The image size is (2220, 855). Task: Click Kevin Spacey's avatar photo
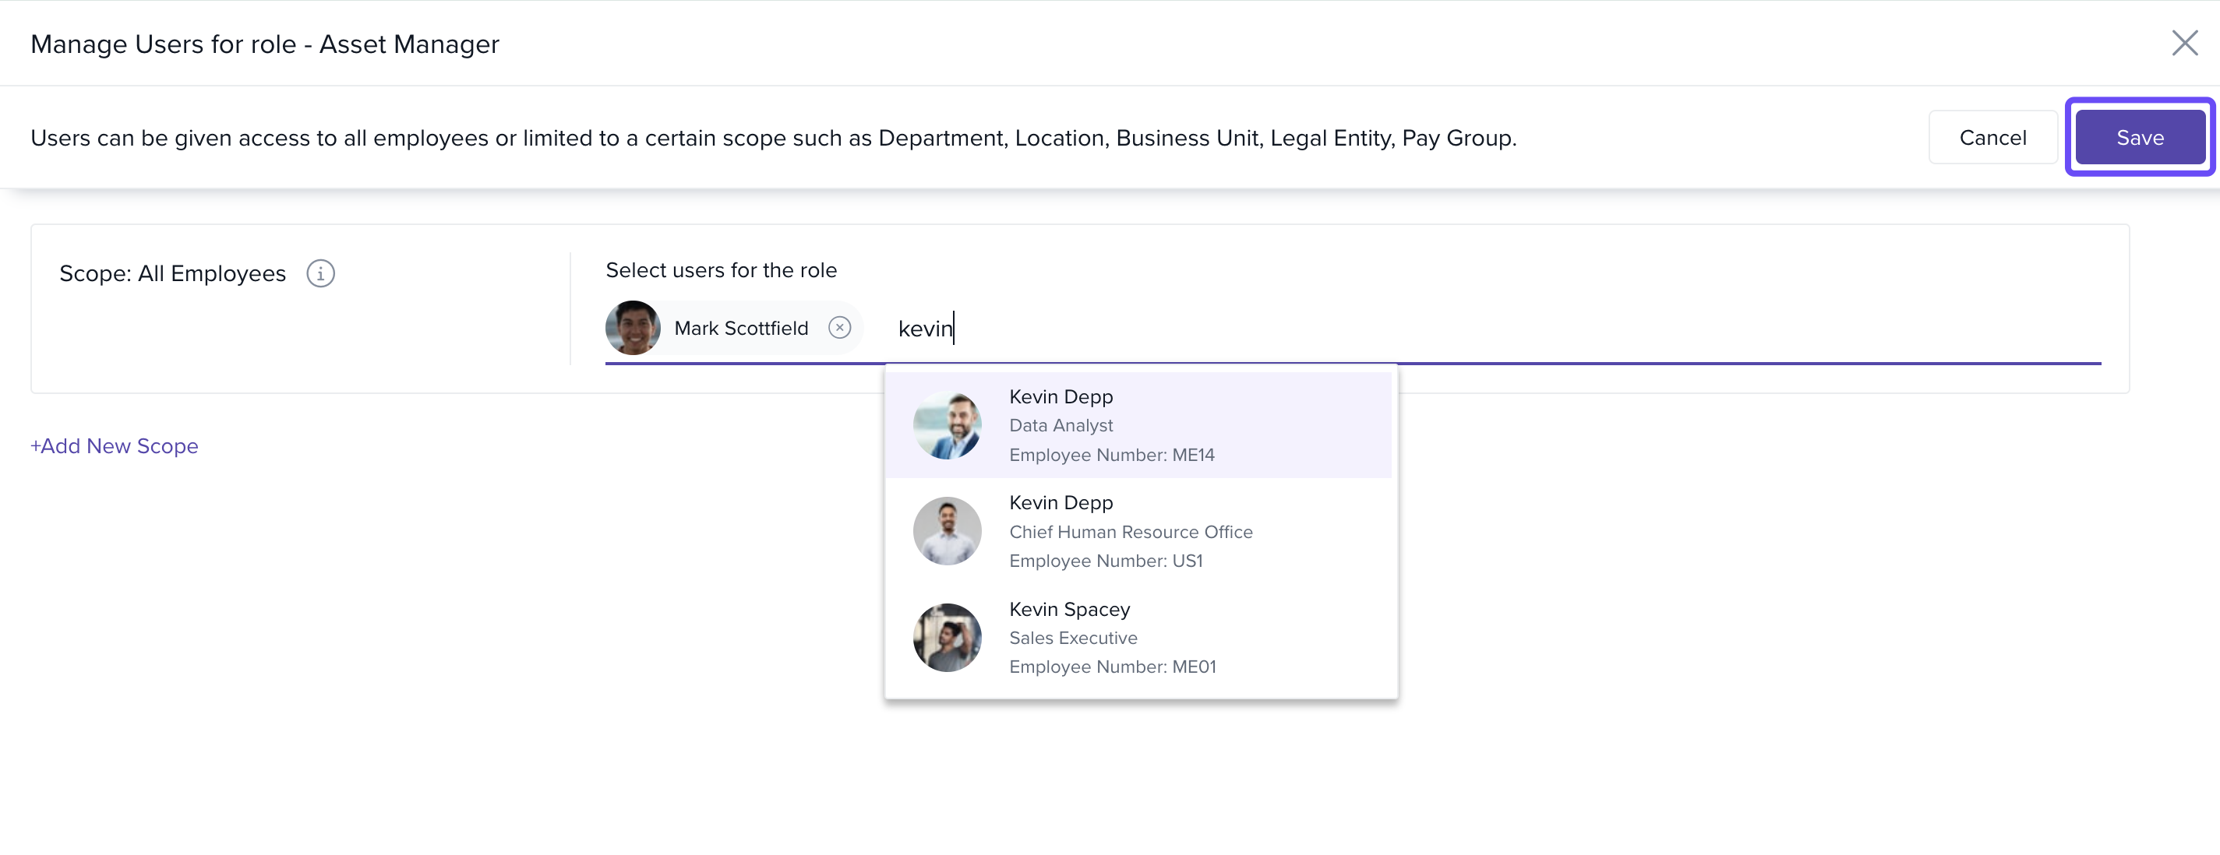(947, 638)
